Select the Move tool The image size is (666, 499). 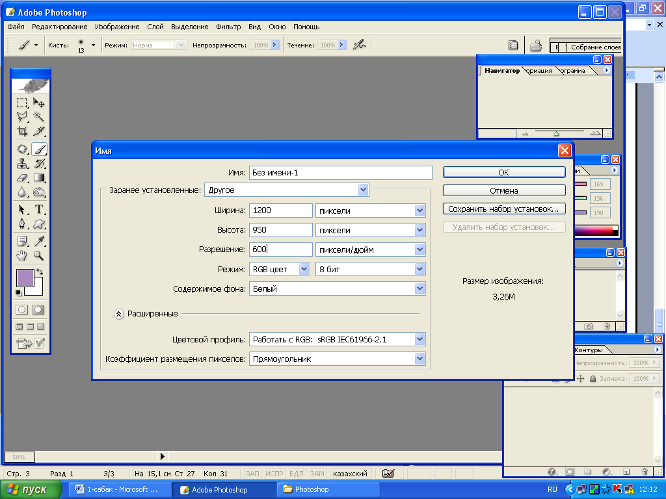point(38,103)
